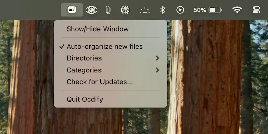
Task: Choose Check for Updates...
Action: click(x=111, y=82)
